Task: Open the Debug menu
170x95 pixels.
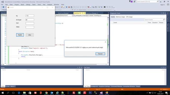Action: coord(28,5)
